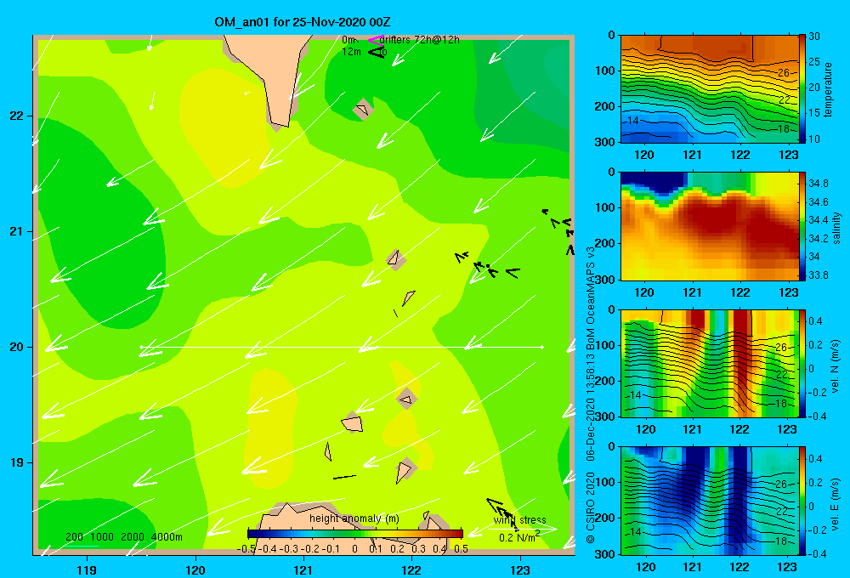Click the 'wind stress' label

tap(520, 519)
